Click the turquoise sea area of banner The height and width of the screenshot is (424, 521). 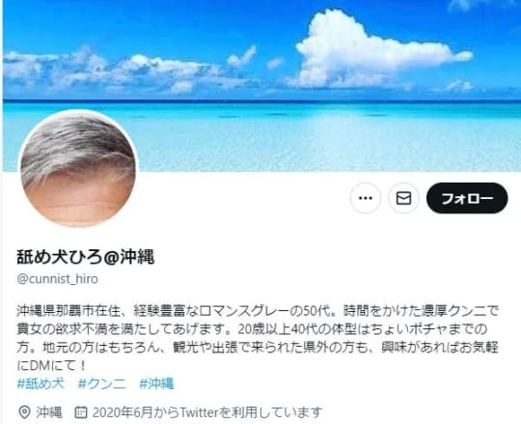pyautogui.click(x=299, y=136)
